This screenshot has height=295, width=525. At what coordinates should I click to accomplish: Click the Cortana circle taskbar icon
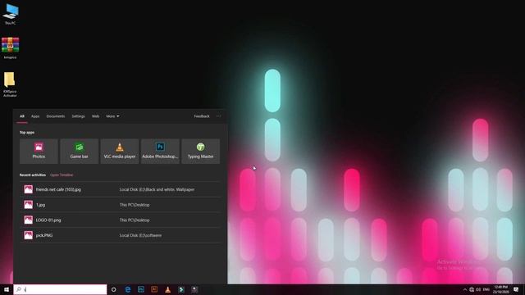point(113,289)
